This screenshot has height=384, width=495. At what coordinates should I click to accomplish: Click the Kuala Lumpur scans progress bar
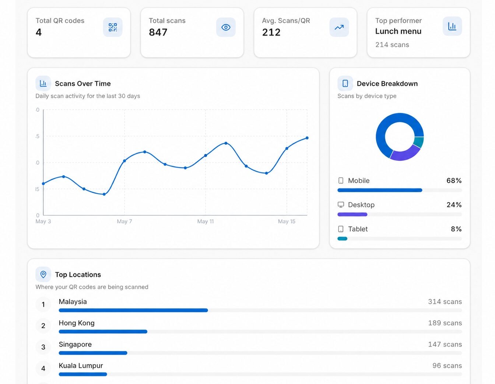coord(260,374)
